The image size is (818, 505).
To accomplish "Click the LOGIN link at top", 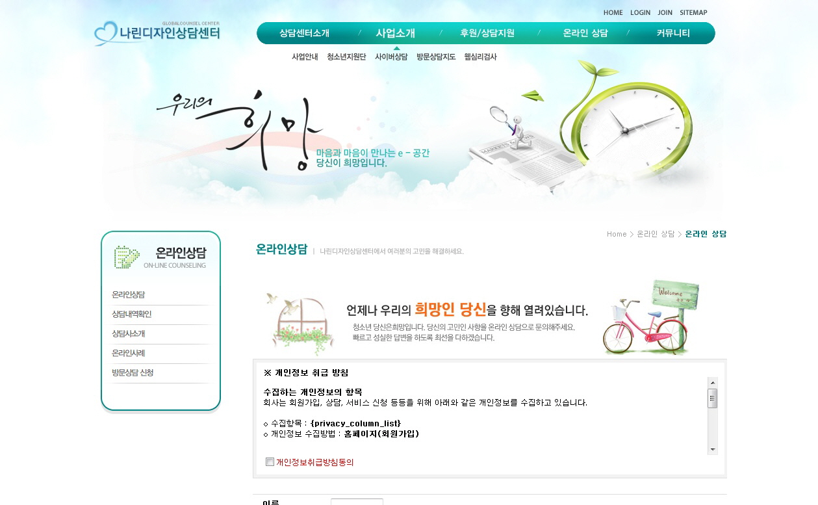I will 640,12.
